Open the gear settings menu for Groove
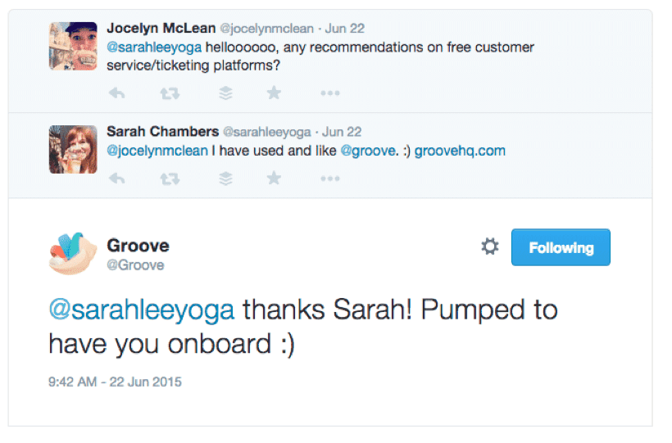Screen dimensions: 672x443 [489, 246]
